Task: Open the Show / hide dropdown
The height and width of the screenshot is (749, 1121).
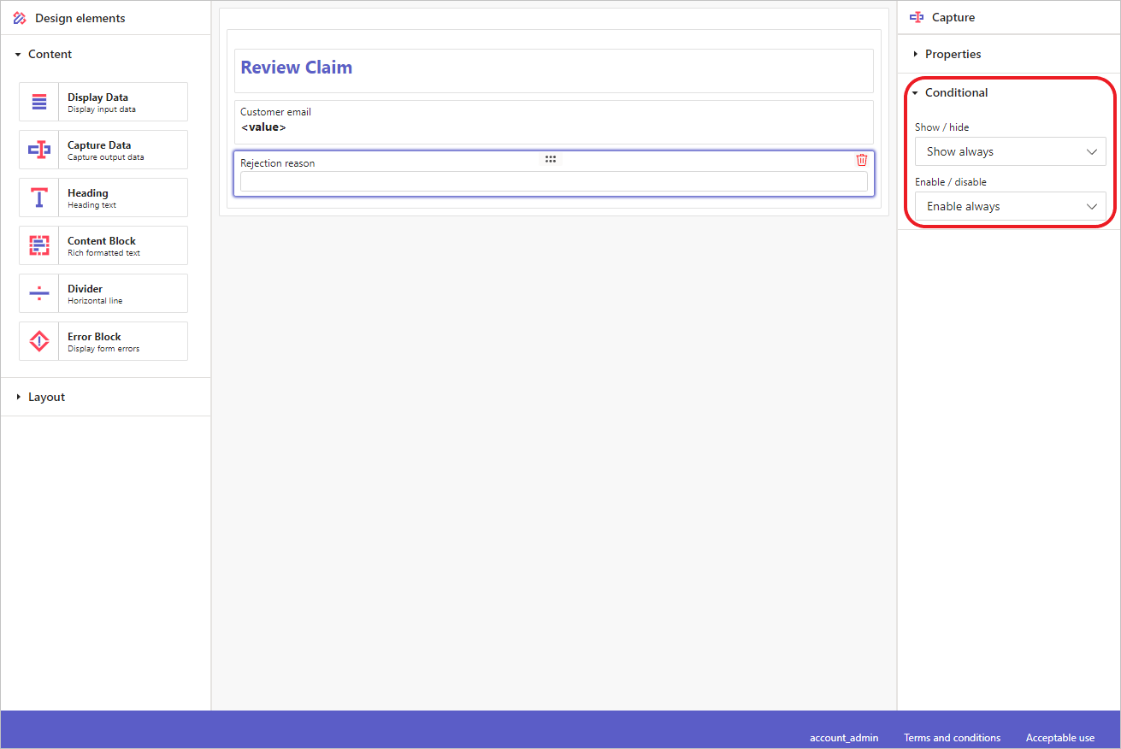Action: tap(1010, 151)
